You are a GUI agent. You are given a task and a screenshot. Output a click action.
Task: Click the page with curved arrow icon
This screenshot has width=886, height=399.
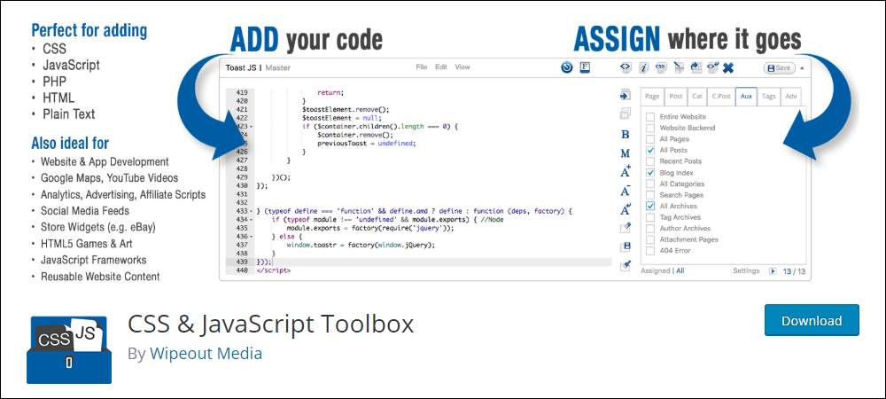(x=696, y=67)
